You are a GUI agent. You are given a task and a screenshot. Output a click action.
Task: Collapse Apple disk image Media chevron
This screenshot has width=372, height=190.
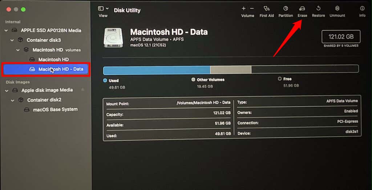click(7, 90)
